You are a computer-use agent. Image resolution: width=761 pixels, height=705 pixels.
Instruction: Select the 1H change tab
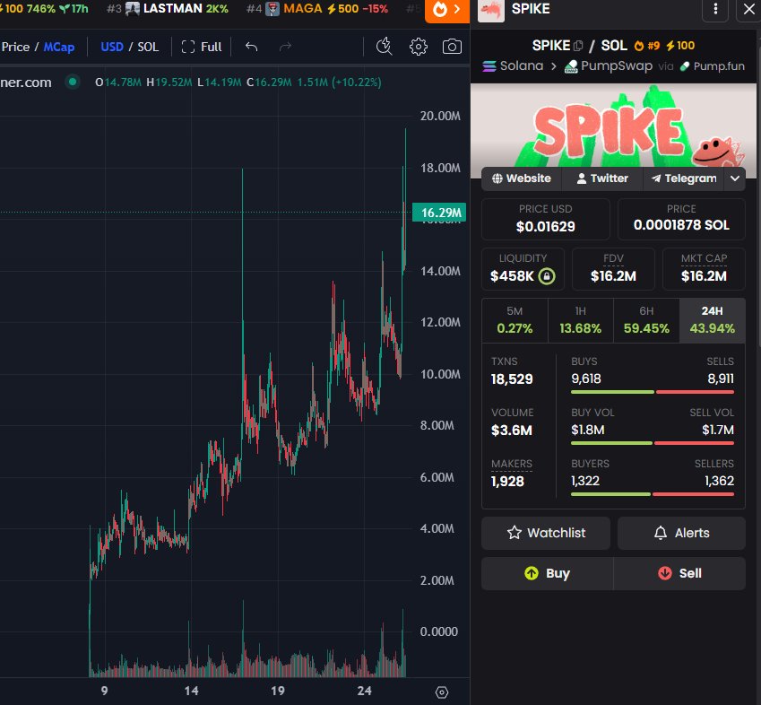(581, 320)
